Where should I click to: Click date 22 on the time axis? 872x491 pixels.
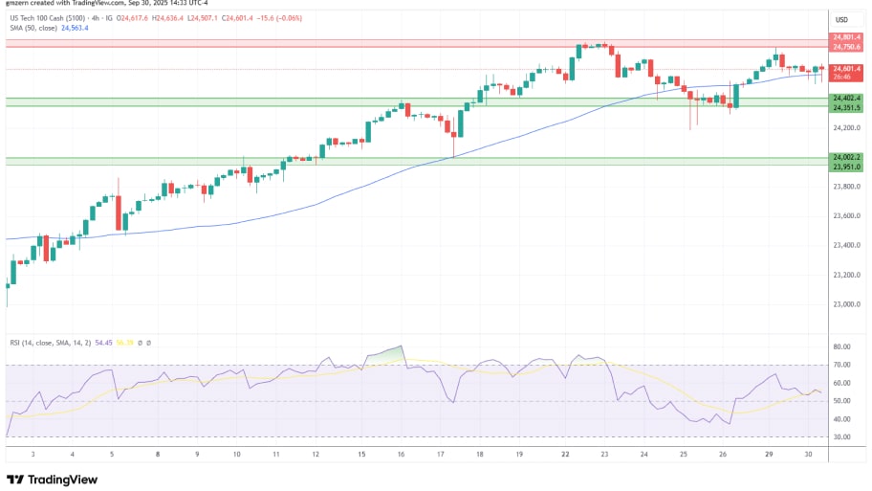[568, 455]
